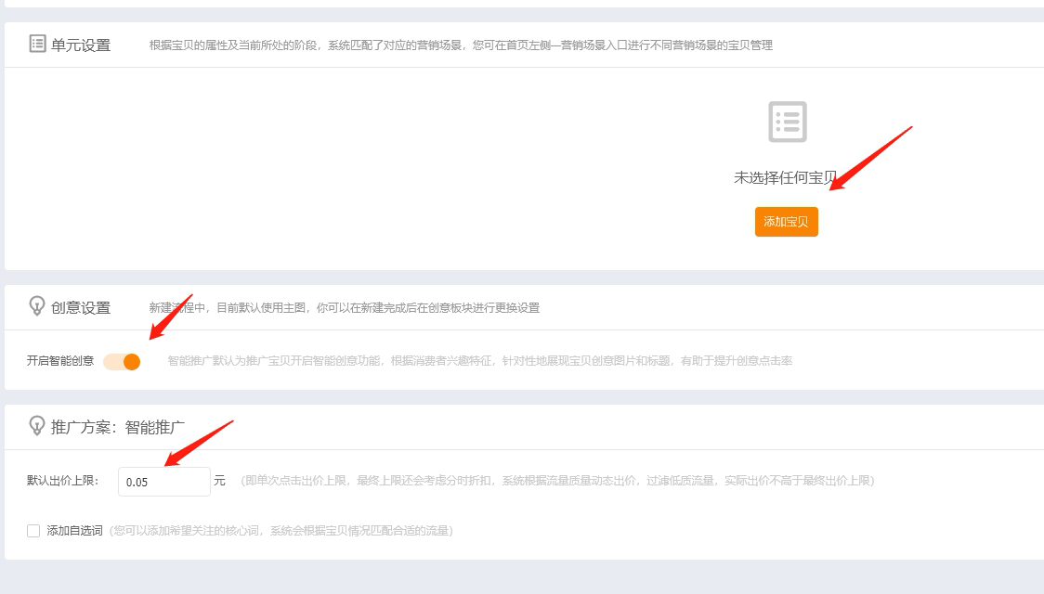The height and width of the screenshot is (594, 1044).
Task: Tick the 添加自选词 checkbox
Action: click(x=33, y=531)
